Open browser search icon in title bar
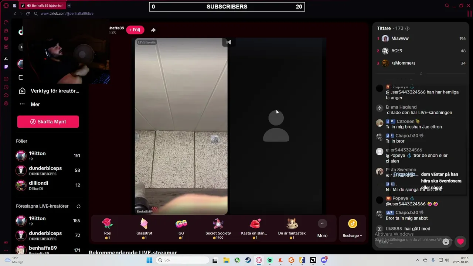Image resolution: width=473 pixels, height=266 pixels. click(447, 6)
